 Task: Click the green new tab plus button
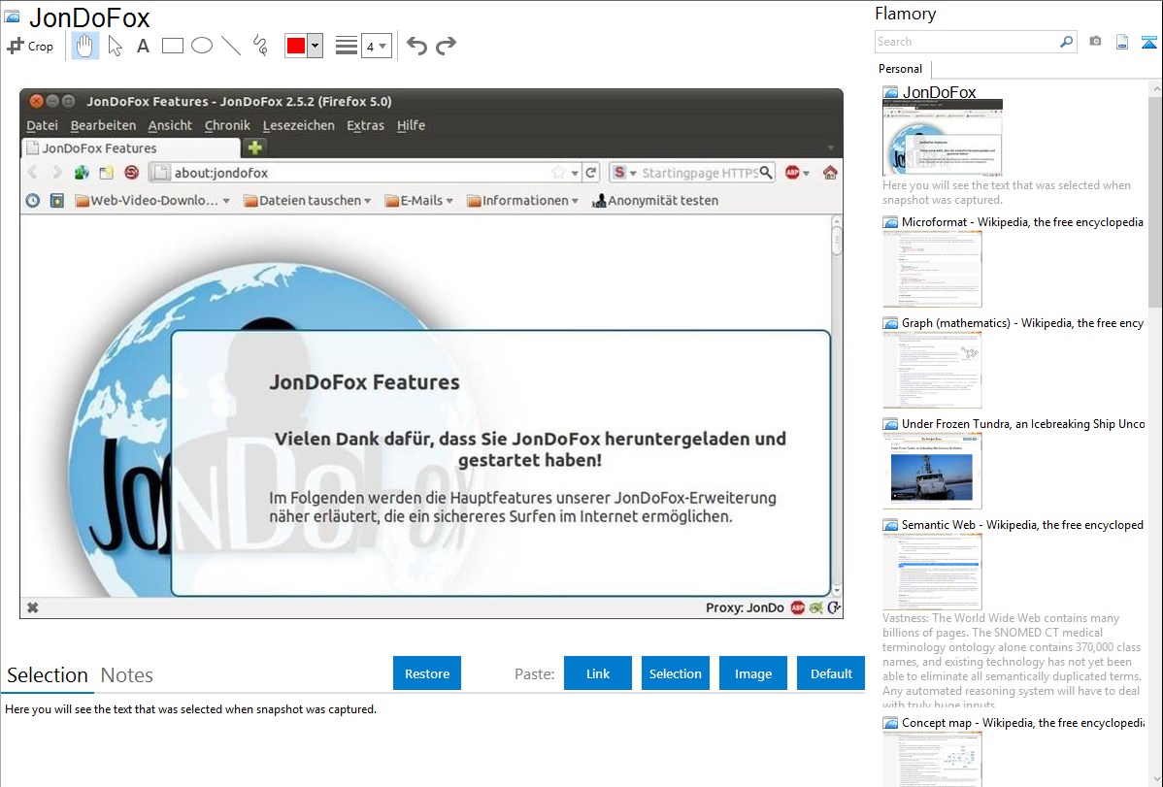(254, 148)
